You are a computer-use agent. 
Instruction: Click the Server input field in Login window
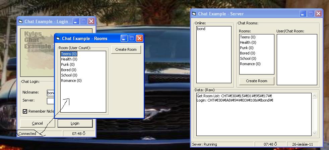(x=51, y=101)
